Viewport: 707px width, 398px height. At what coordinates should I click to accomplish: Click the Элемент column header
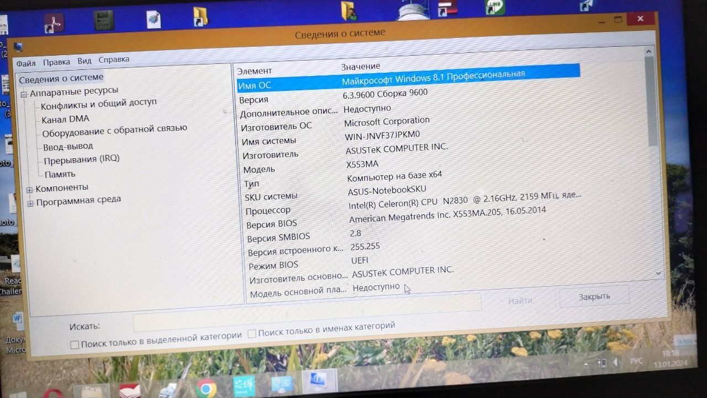255,71
